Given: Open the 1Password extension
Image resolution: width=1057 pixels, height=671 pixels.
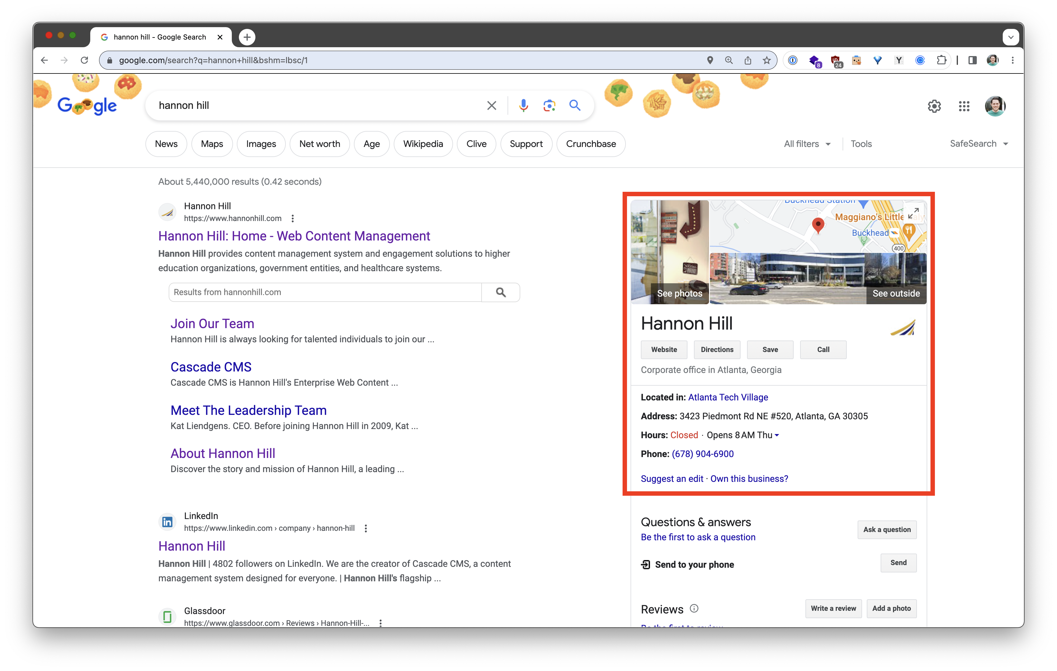Looking at the screenshot, I should 793,60.
